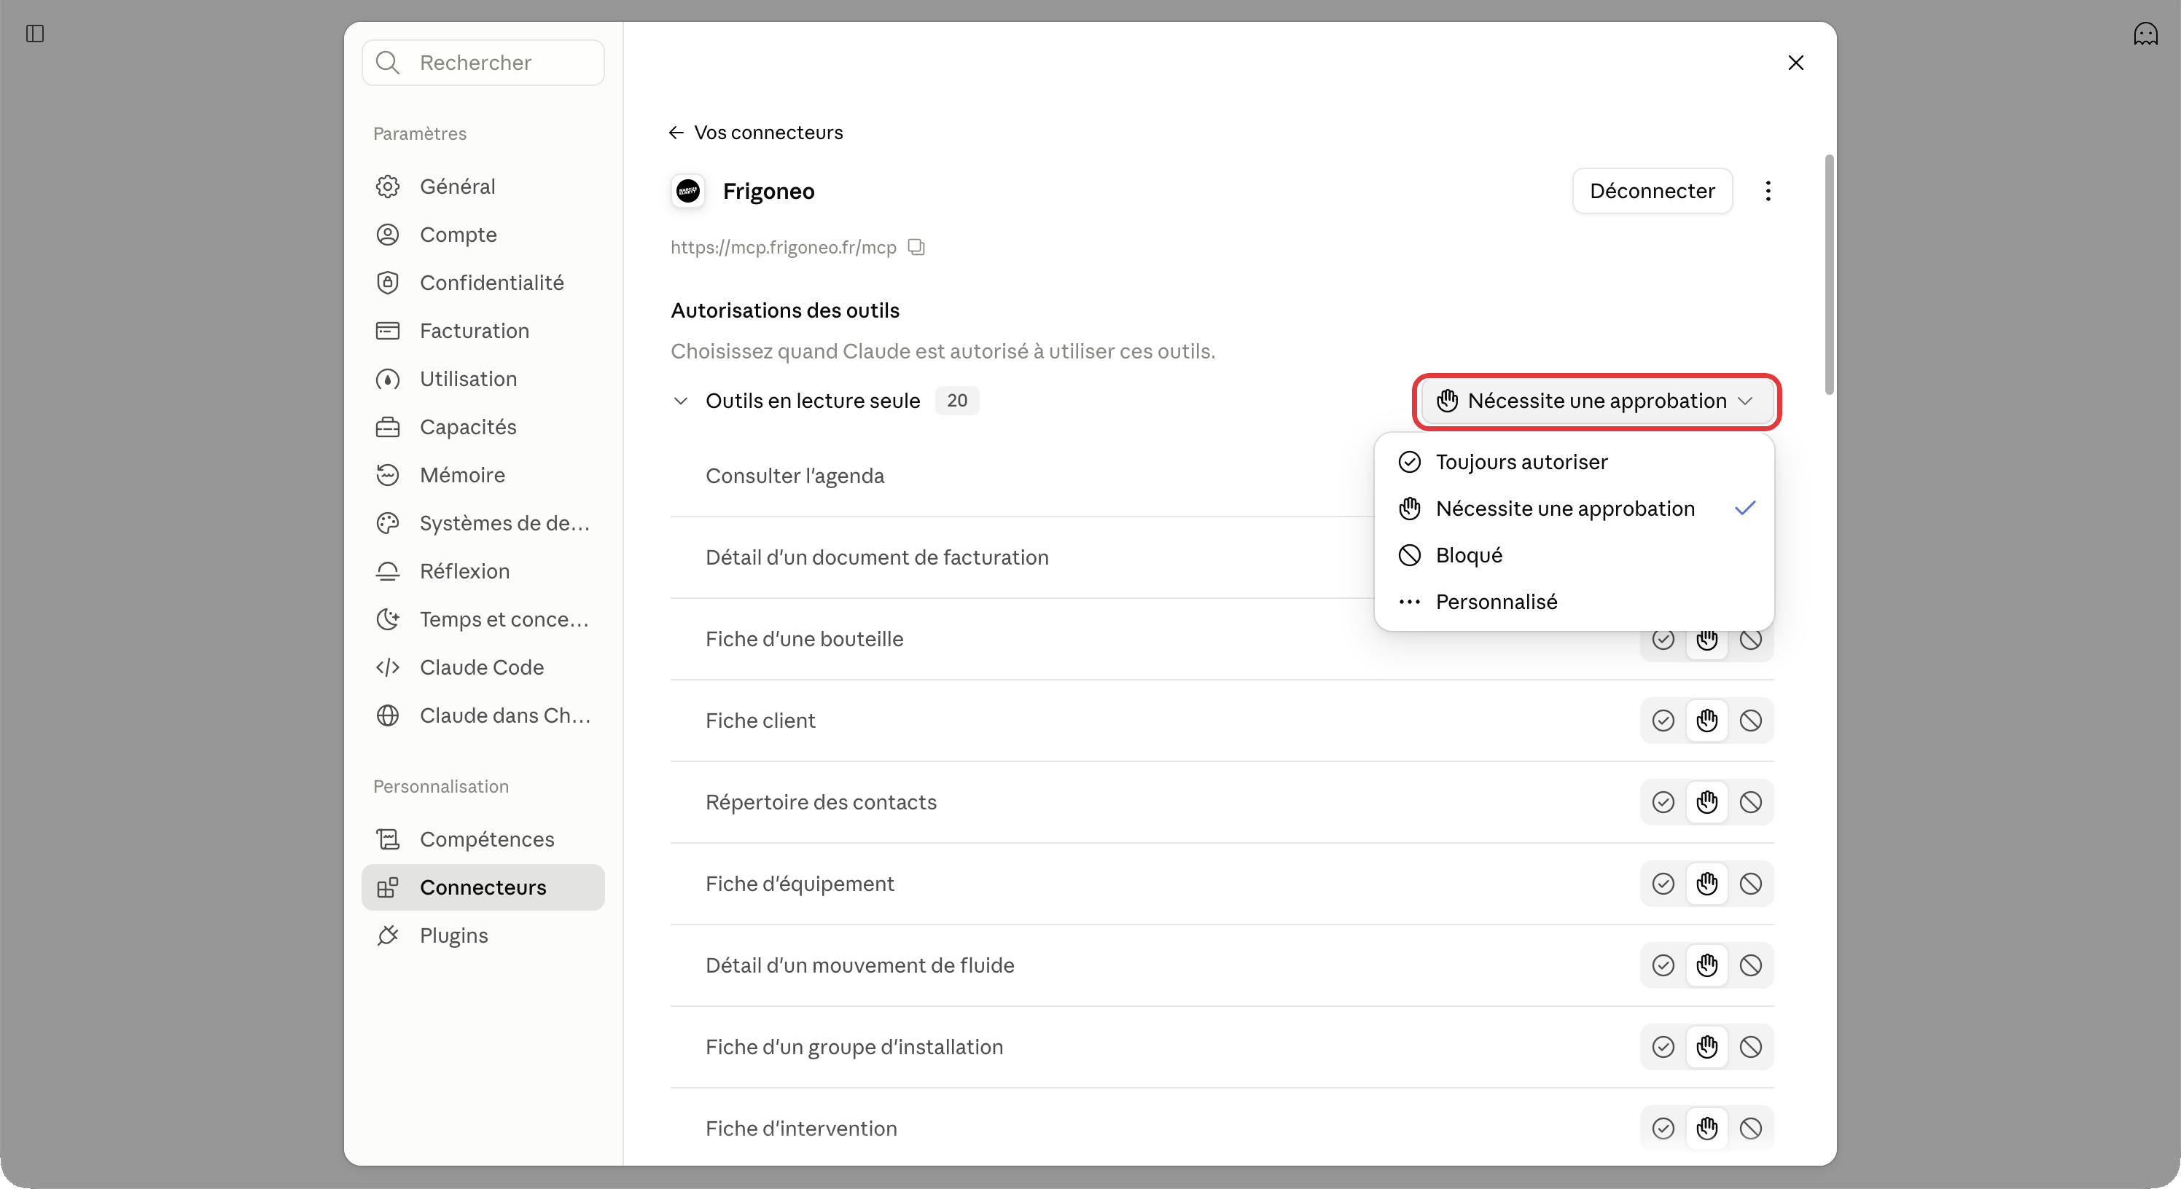Viewport: 2181px width, 1189px height.
Task: Always allow Fiche d'intervention
Action: (1663, 1129)
